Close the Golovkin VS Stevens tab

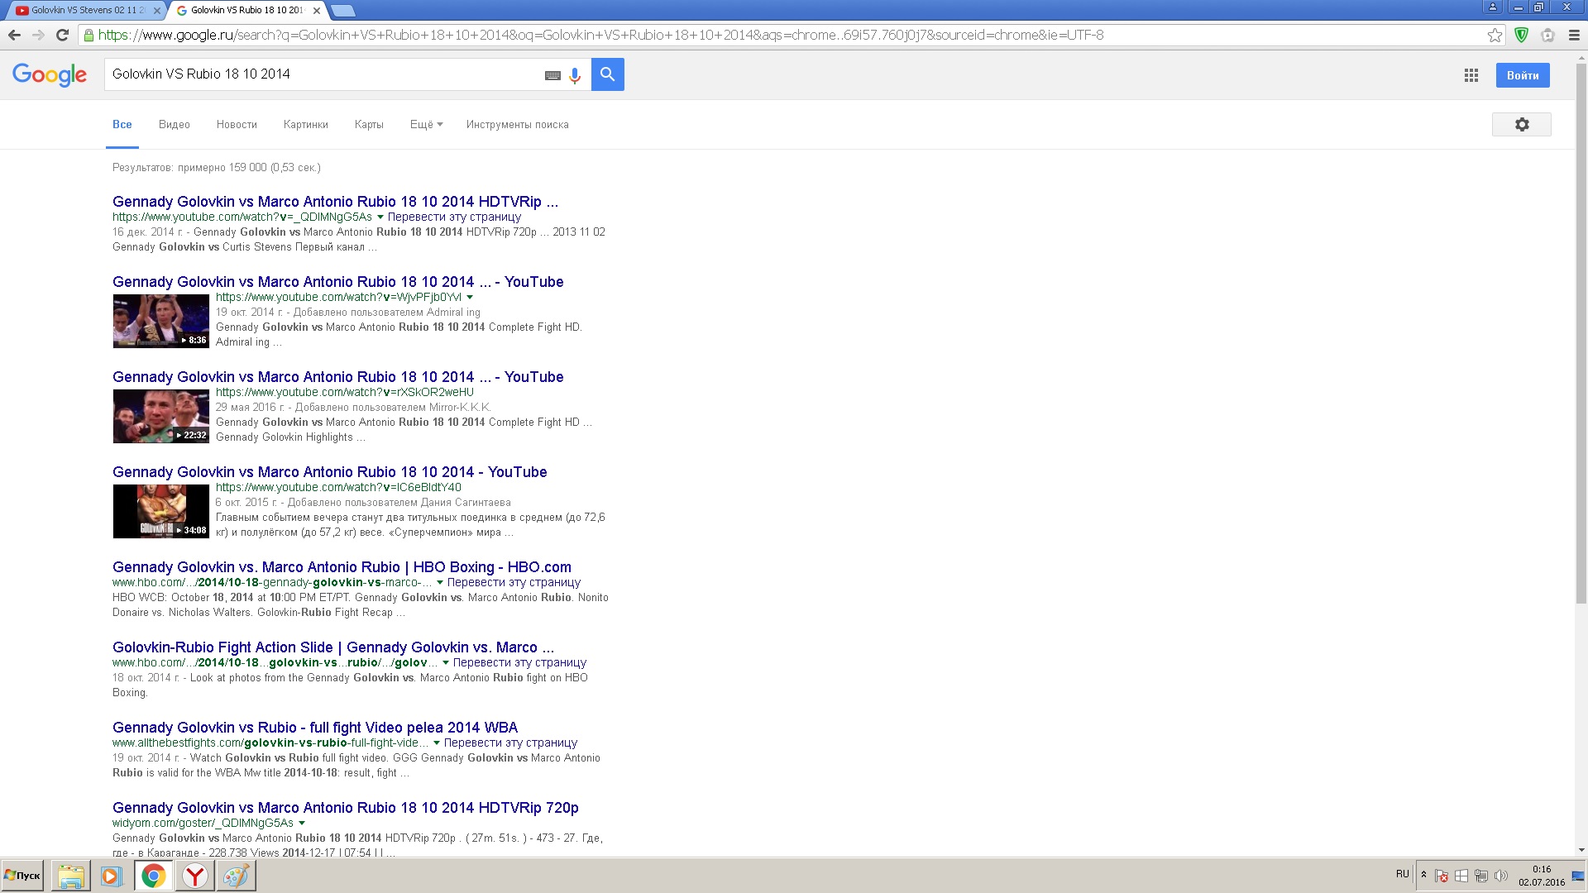pyautogui.click(x=157, y=11)
